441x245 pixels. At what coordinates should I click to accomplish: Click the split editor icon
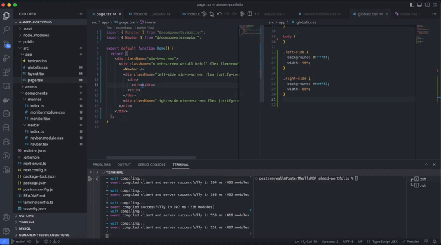pyautogui.click(x=250, y=14)
